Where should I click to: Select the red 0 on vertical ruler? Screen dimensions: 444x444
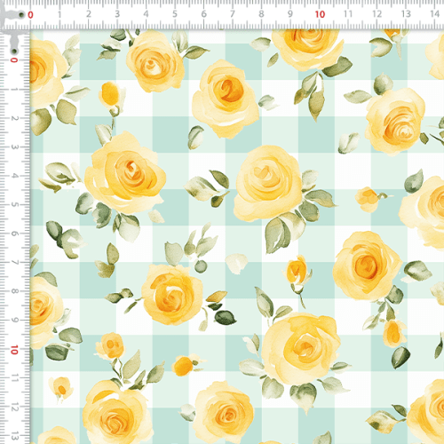(14, 60)
